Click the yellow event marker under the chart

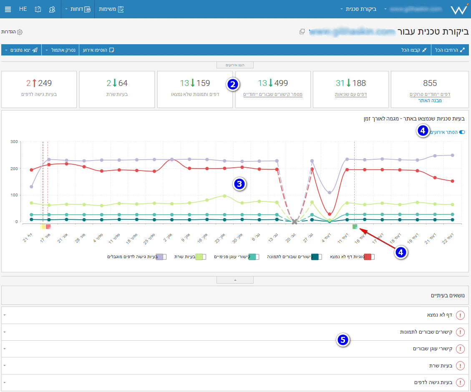[x=43, y=226]
